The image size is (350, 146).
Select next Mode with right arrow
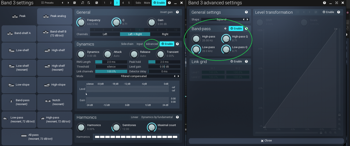[179, 76]
